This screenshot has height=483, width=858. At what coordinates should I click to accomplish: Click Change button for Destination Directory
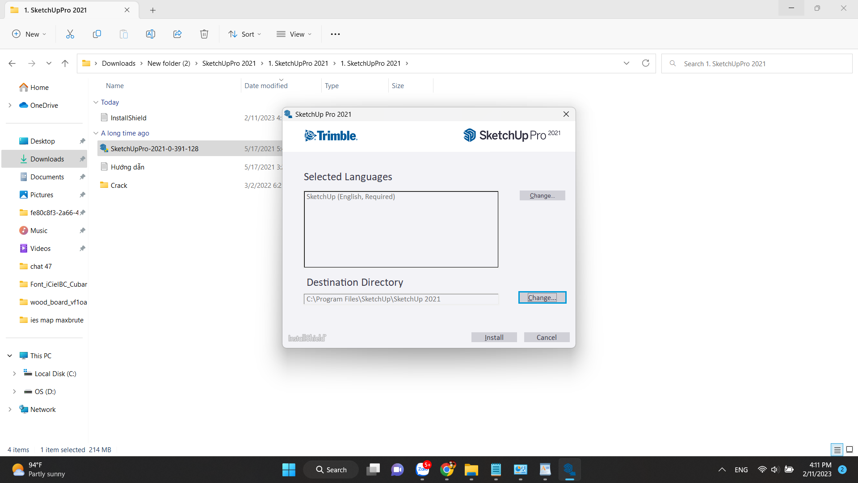coord(542,297)
